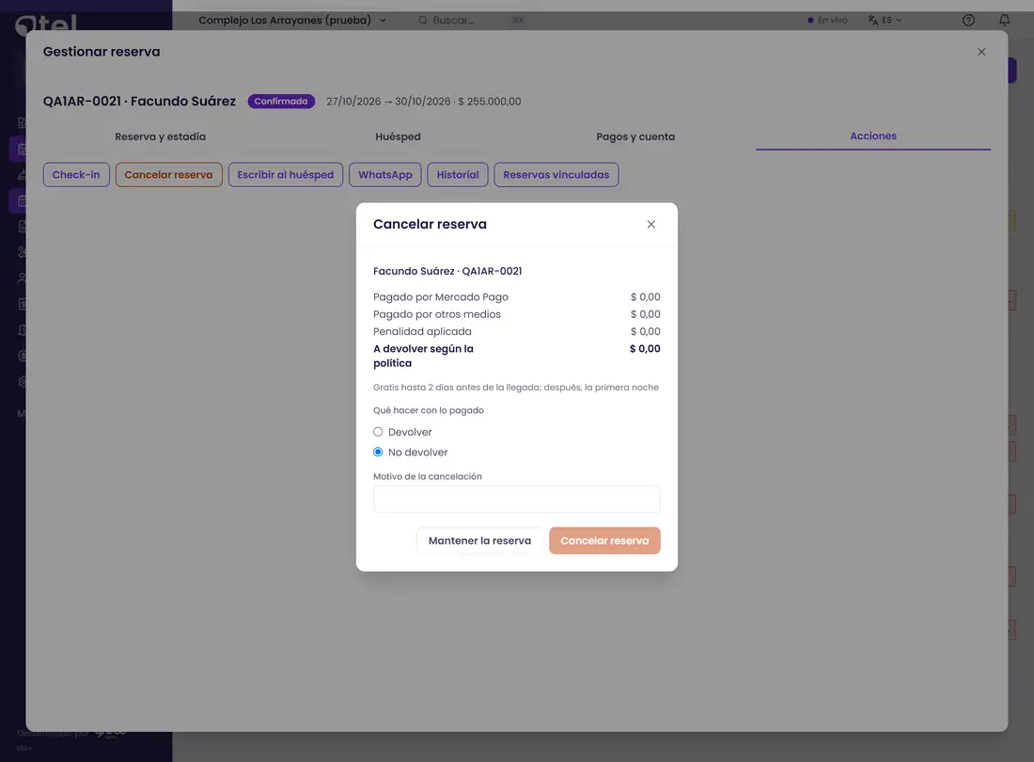Viewport: 1034px width, 762px height.
Task: Click the Otel logo
Action: [x=46, y=25]
